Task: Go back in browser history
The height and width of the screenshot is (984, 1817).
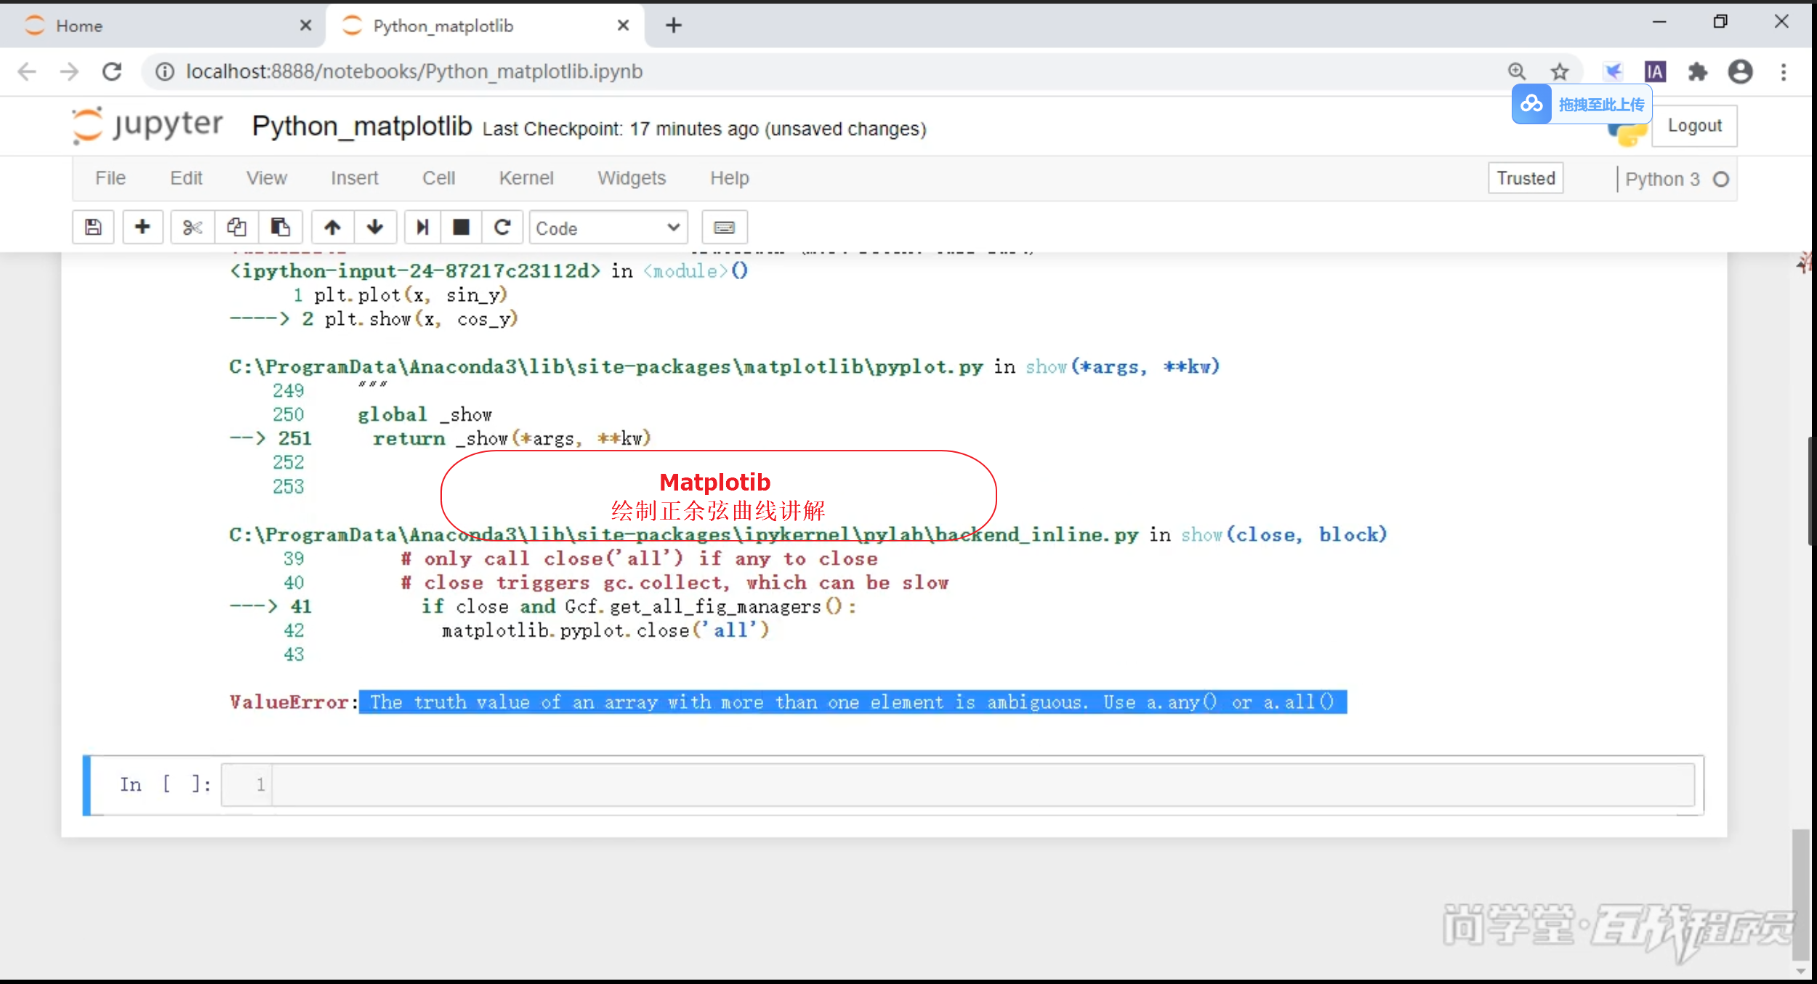Action: coord(27,71)
